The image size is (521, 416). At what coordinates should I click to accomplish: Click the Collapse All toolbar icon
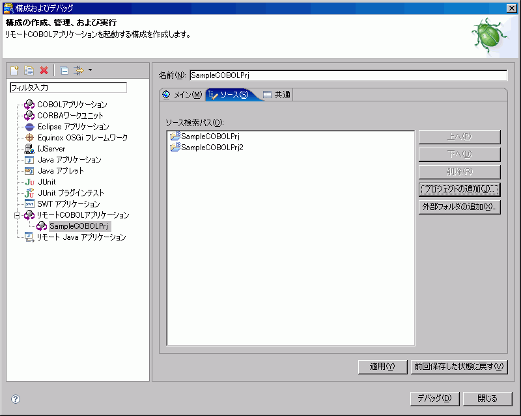[64, 70]
